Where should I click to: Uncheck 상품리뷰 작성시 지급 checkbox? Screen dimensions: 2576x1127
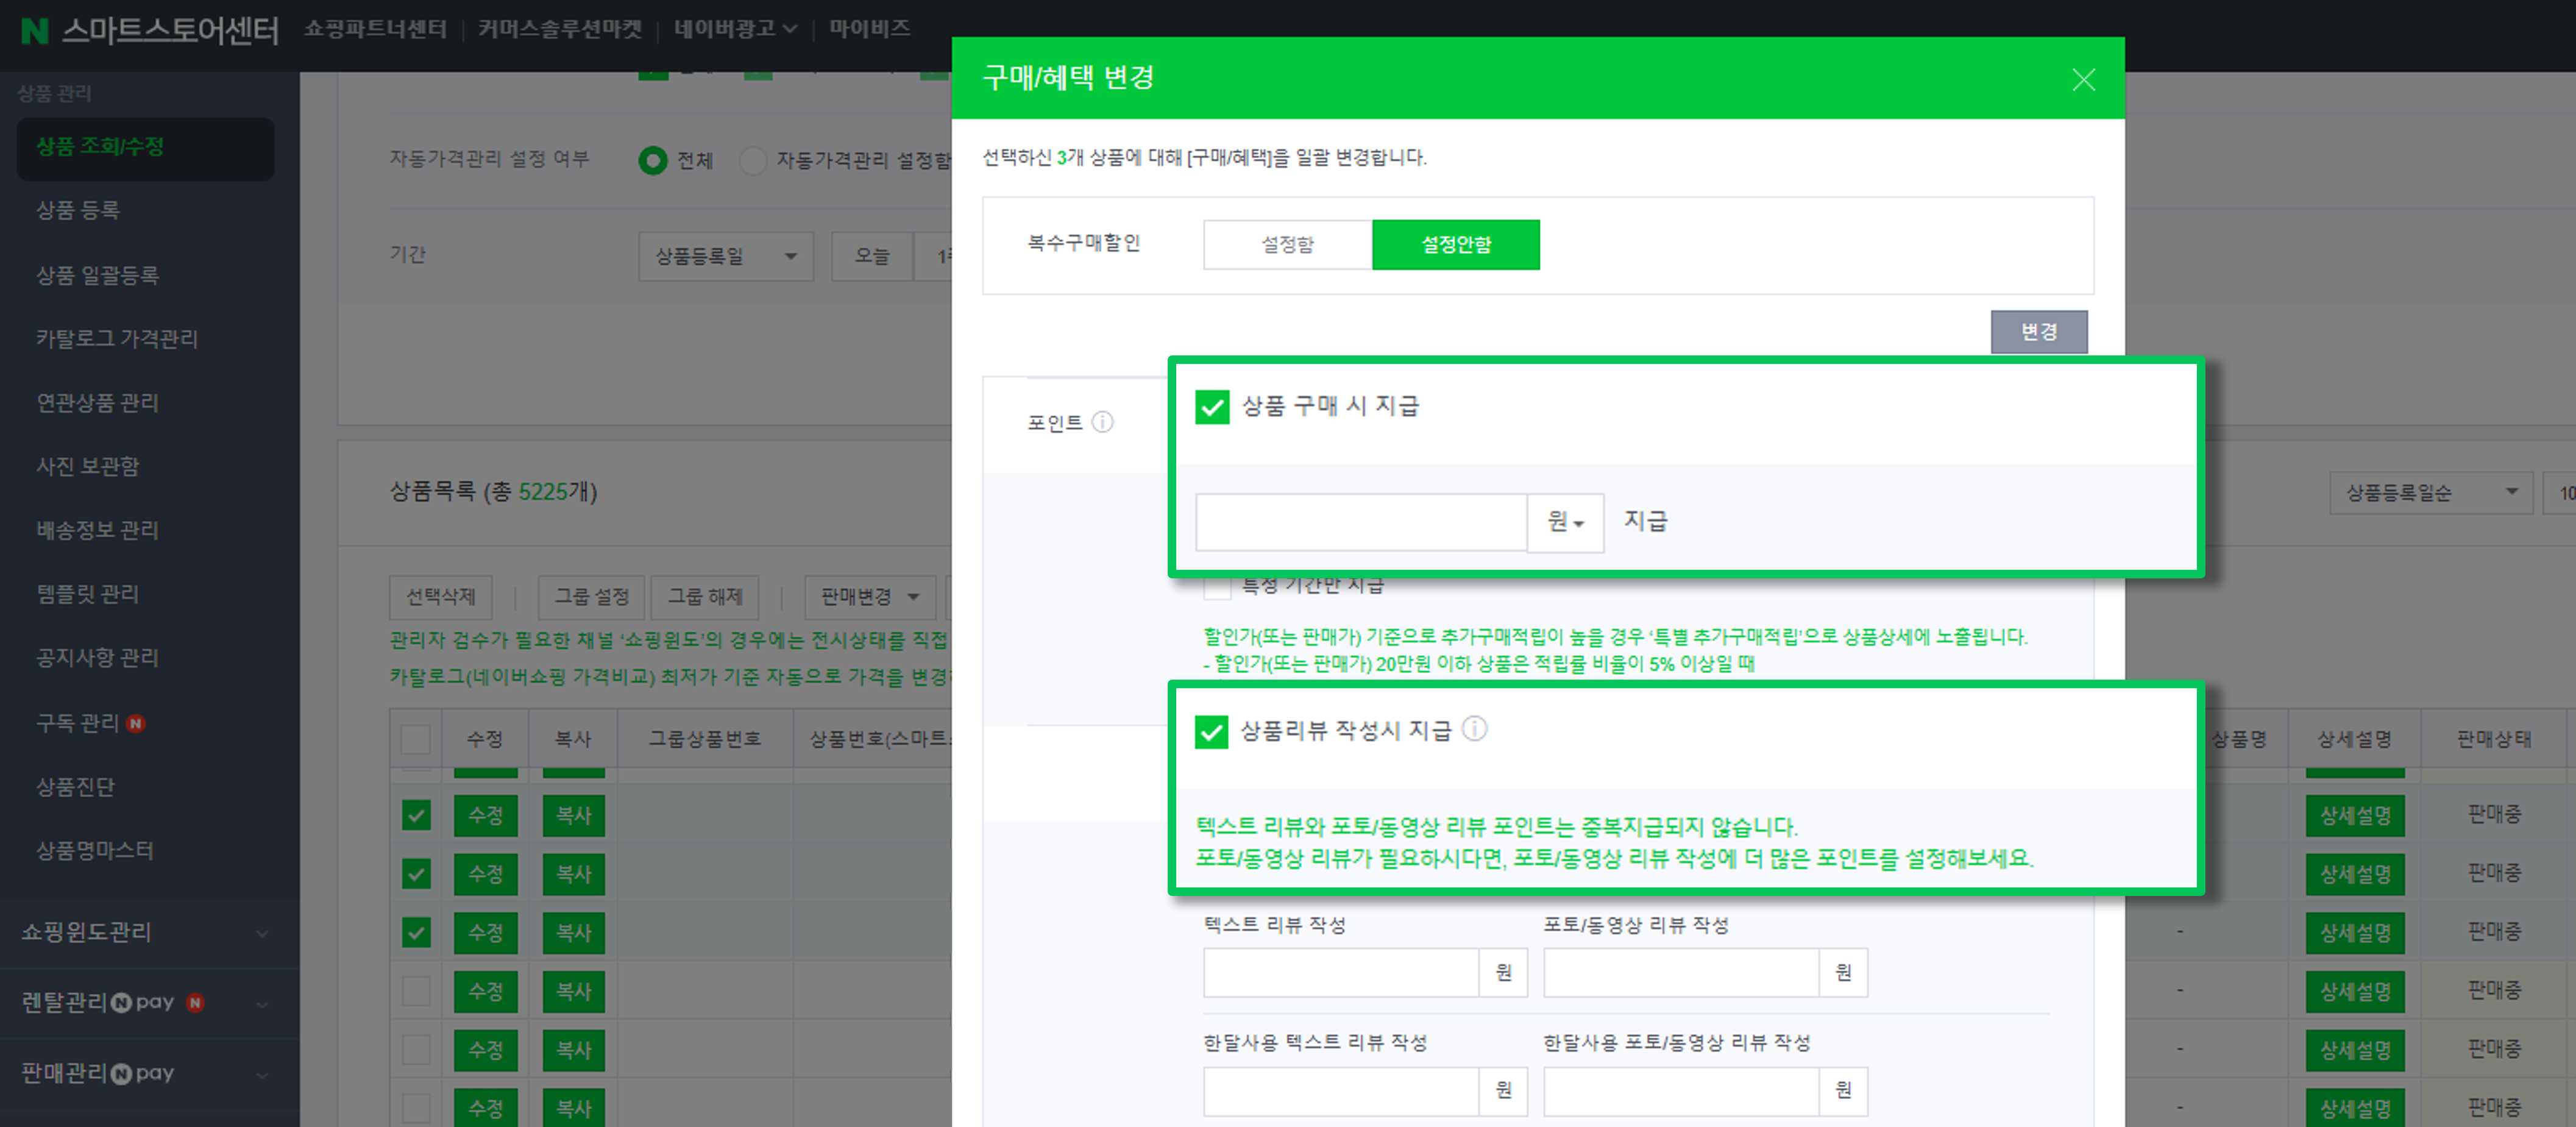pyautogui.click(x=1211, y=731)
